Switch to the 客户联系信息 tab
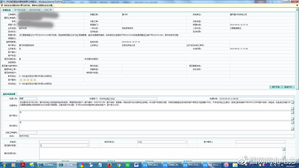The image size is (299, 168). pyautogui.click(x=21, y=10)
